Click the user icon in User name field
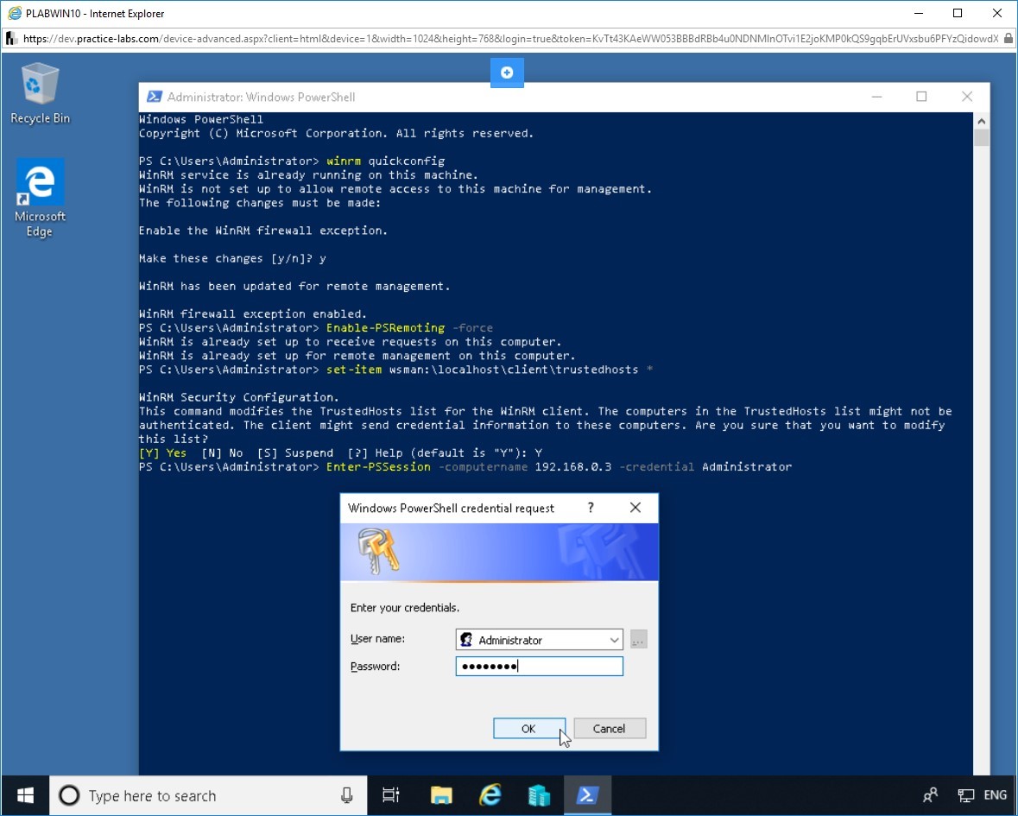Viewport: 1018px width, 816px height. (x=465, y=640)
